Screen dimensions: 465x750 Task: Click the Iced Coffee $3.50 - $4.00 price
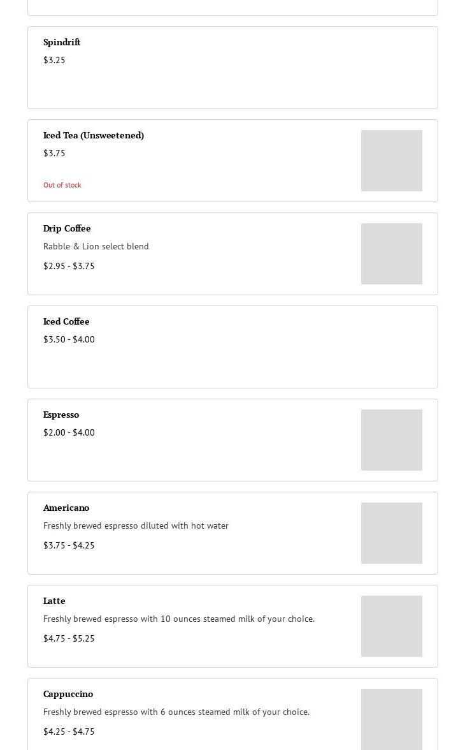tap(69, 339)
